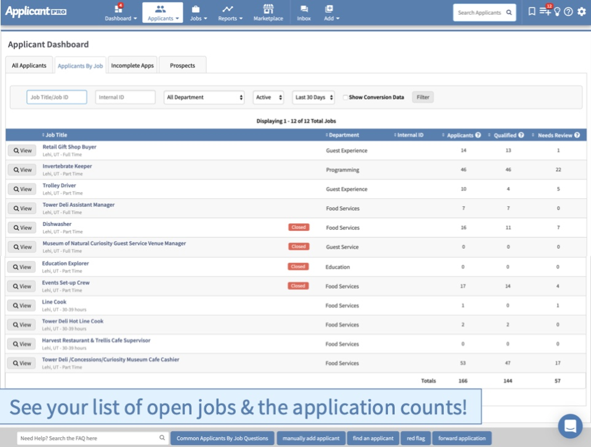Change the Active status dropdown
591x447 pixels.
coord(268,97)
